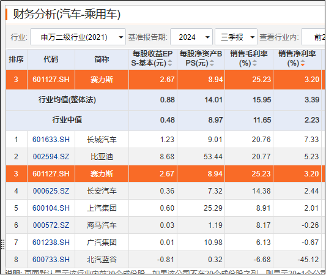The image size is (326, 275).
Task: Click 广汽集团 BPS value 10.98
Action: [x=213, y=243]
